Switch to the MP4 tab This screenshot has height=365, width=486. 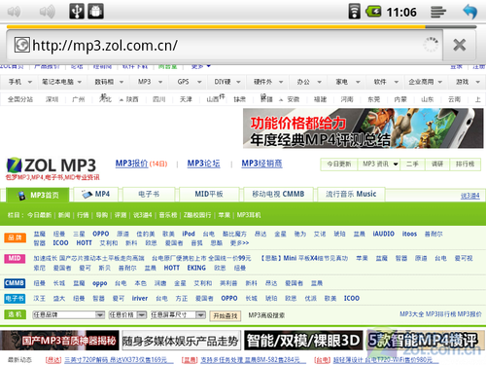click(x=96, y=195)
